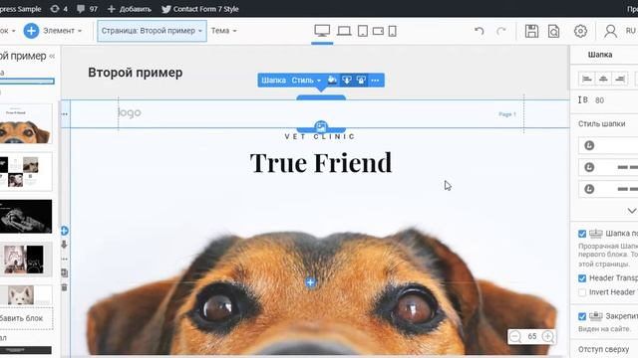Screen dimensions: 638x358
Task: Click the zoom level value 65
Action: pyautogui.click(x=531, y=336)
